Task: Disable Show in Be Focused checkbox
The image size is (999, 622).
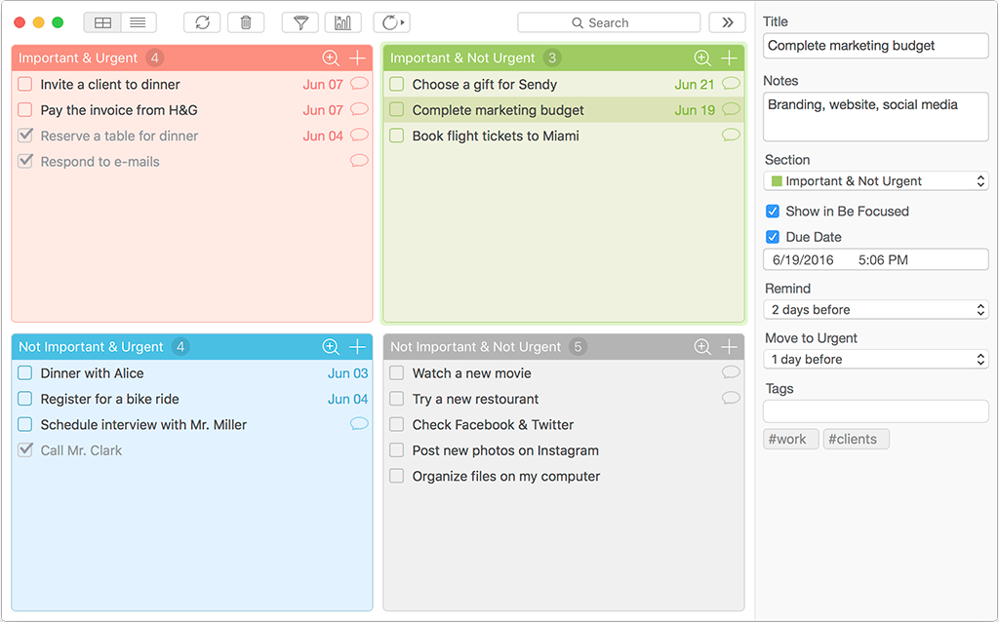Action: [x=773, y=212]
